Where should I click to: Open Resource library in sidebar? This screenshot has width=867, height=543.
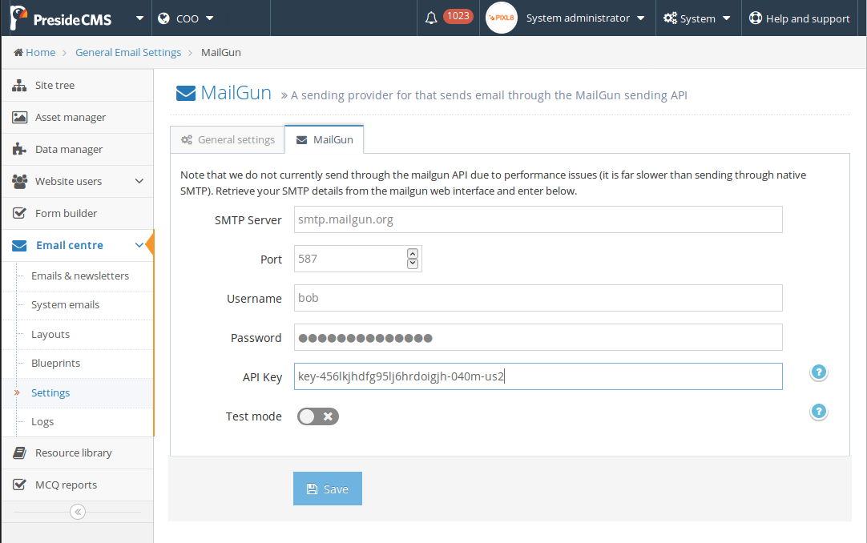point(78,453)
